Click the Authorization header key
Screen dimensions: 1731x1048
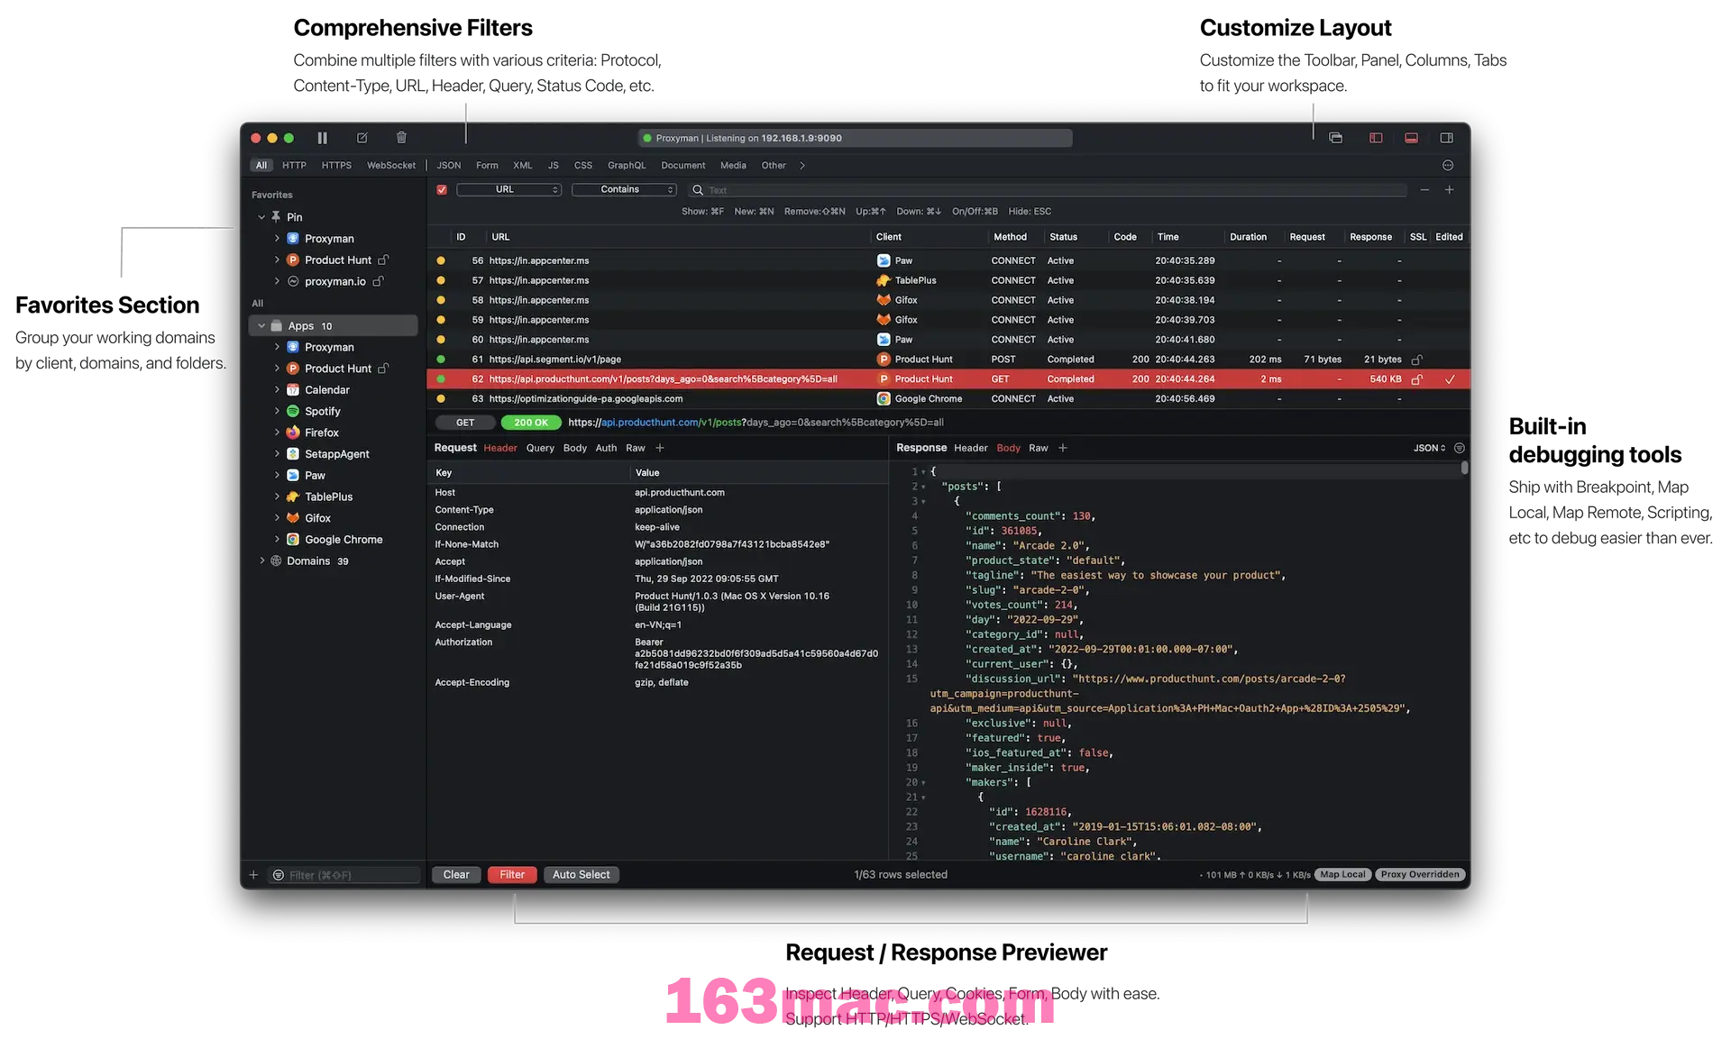tap(463, 642)
